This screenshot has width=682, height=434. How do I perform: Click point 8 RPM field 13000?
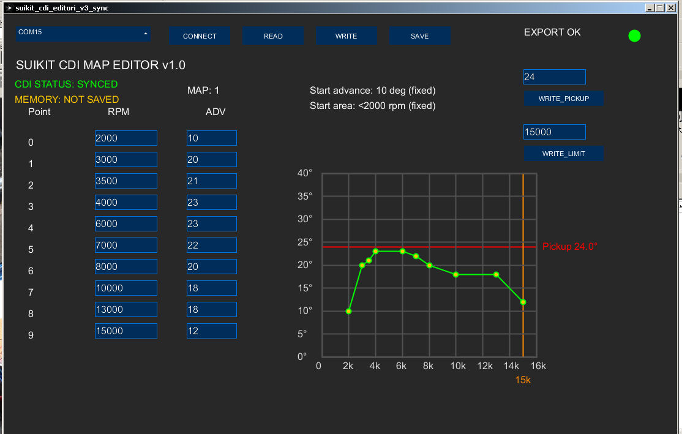(x=126, y=309)
